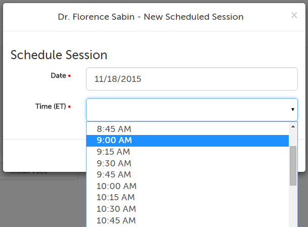This screenshot has width=308, height=227.
Task: Click the Time (ET) field label
Action: [x=51, y=106]
